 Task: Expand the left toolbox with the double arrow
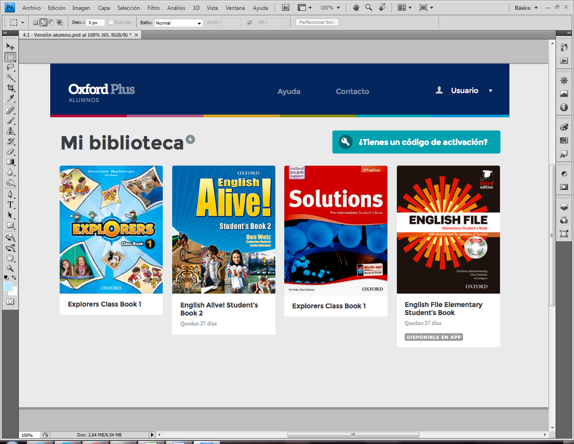coord(5,33)
